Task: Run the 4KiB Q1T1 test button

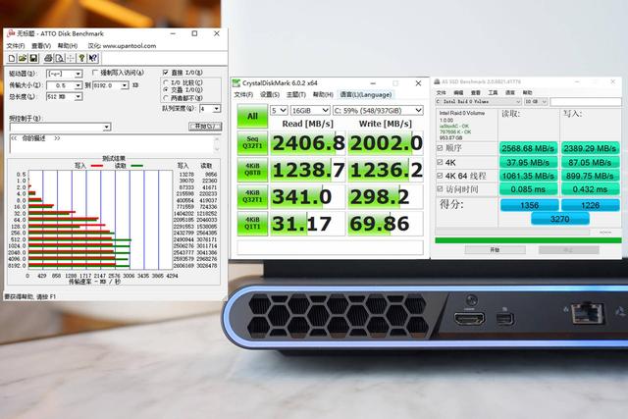Action: click(x=252, y=224)
